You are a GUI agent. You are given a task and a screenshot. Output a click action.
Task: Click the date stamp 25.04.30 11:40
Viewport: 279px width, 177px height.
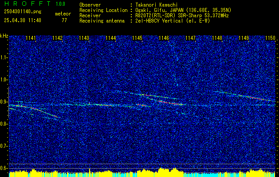click(23, 20)
